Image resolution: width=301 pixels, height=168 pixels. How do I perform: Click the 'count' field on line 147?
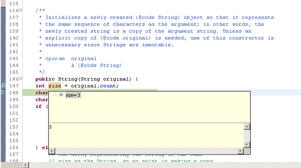coord(108,86)
